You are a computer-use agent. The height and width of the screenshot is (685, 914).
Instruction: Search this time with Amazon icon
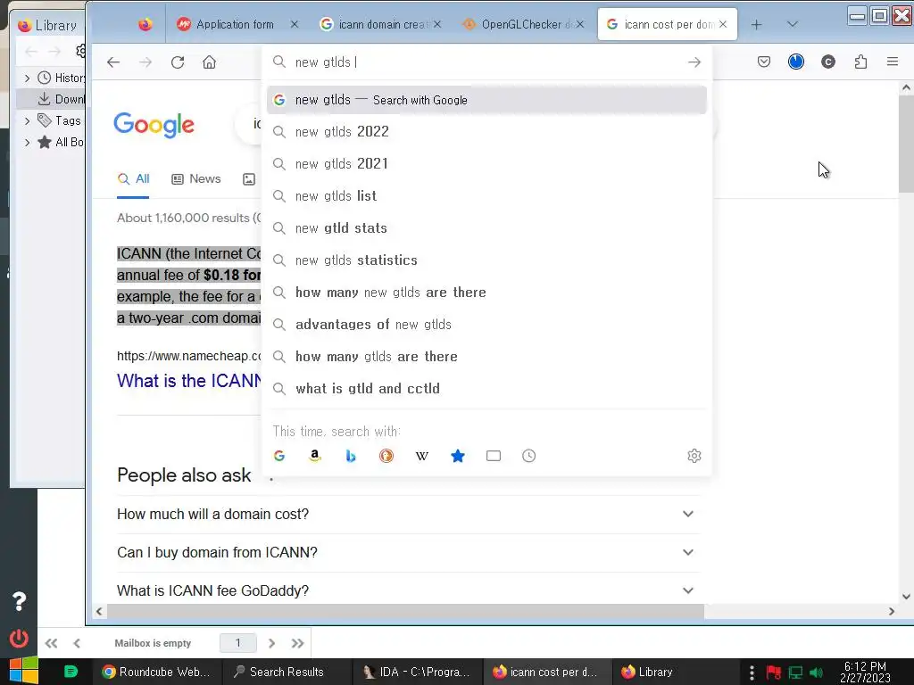point(315,456)
